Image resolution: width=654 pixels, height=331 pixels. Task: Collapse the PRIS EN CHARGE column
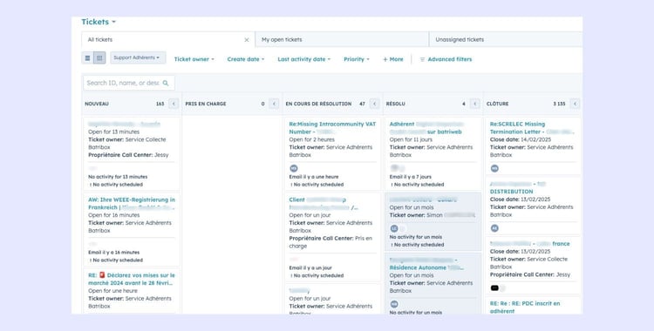(274, 104)
